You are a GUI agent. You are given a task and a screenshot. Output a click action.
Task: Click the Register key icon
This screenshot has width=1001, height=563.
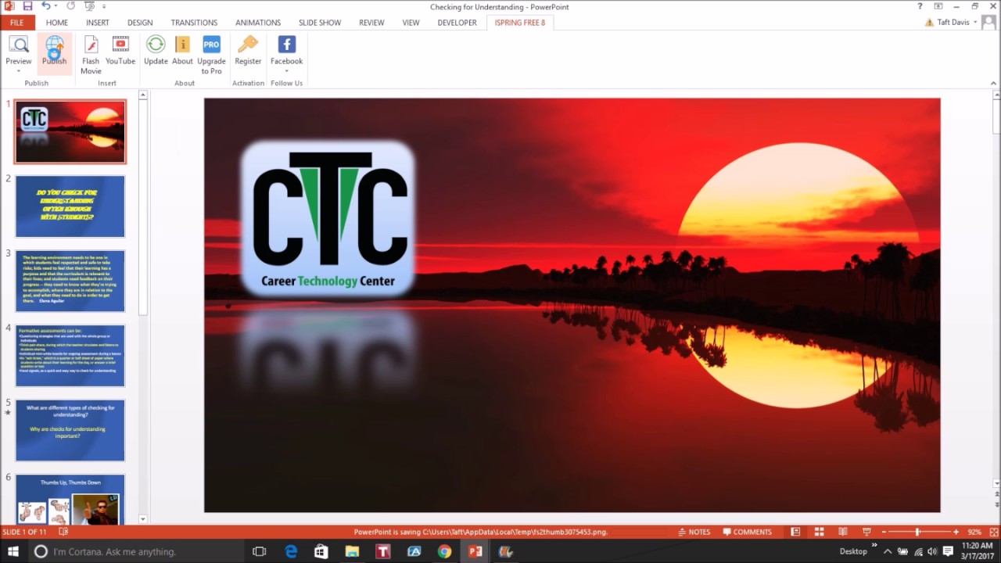click(x=248, y=45)
